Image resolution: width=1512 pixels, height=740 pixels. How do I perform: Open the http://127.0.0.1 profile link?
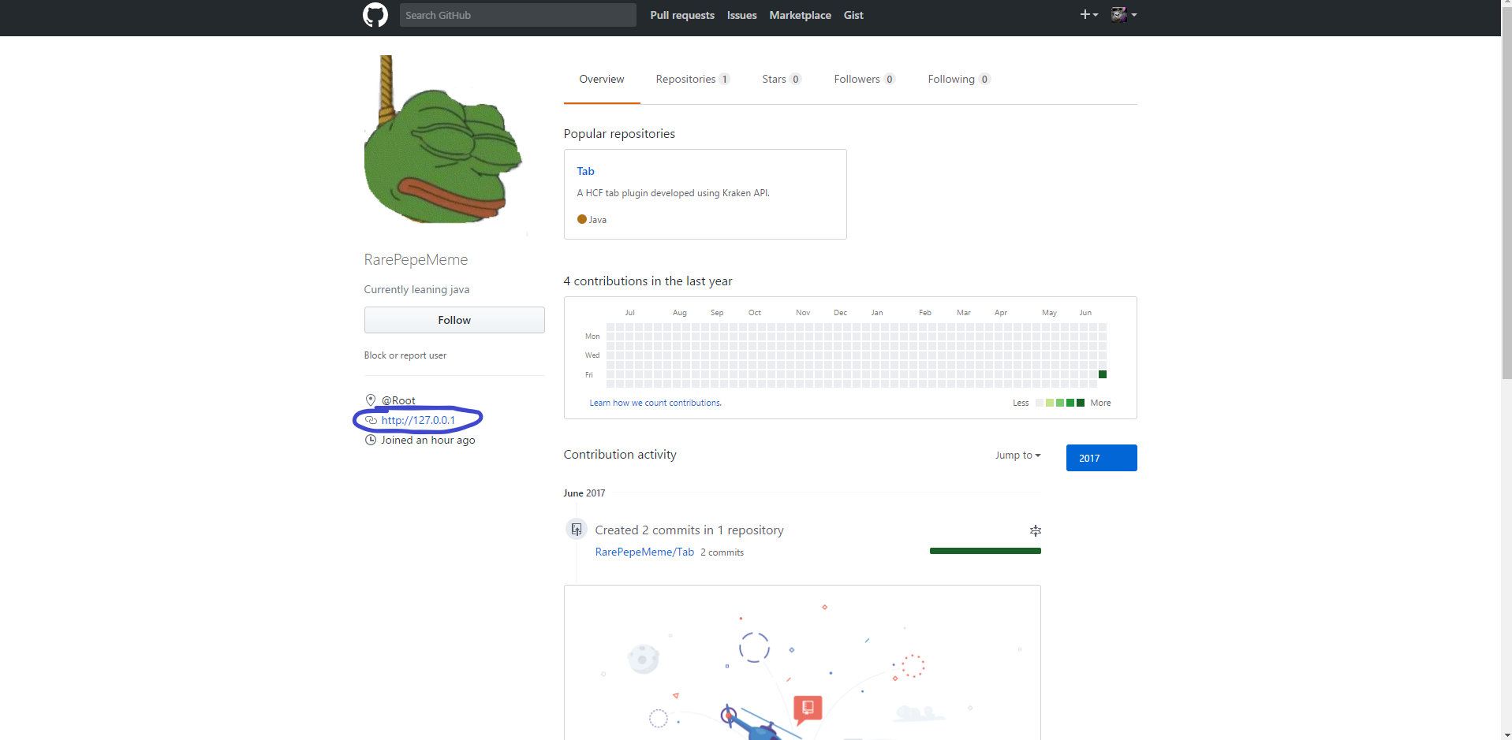418,420
